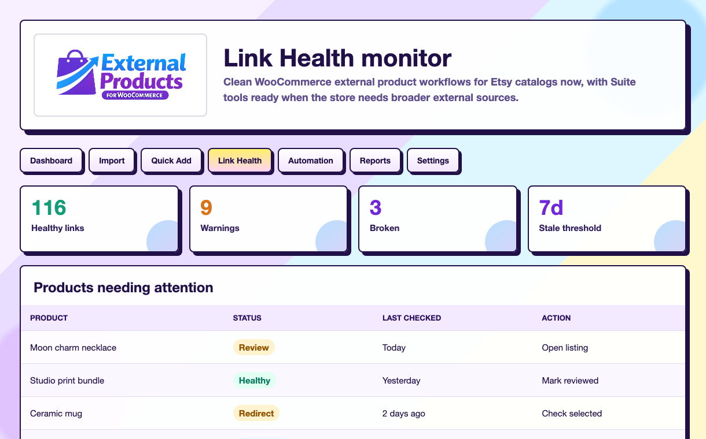Click the Review status badge

254,347
